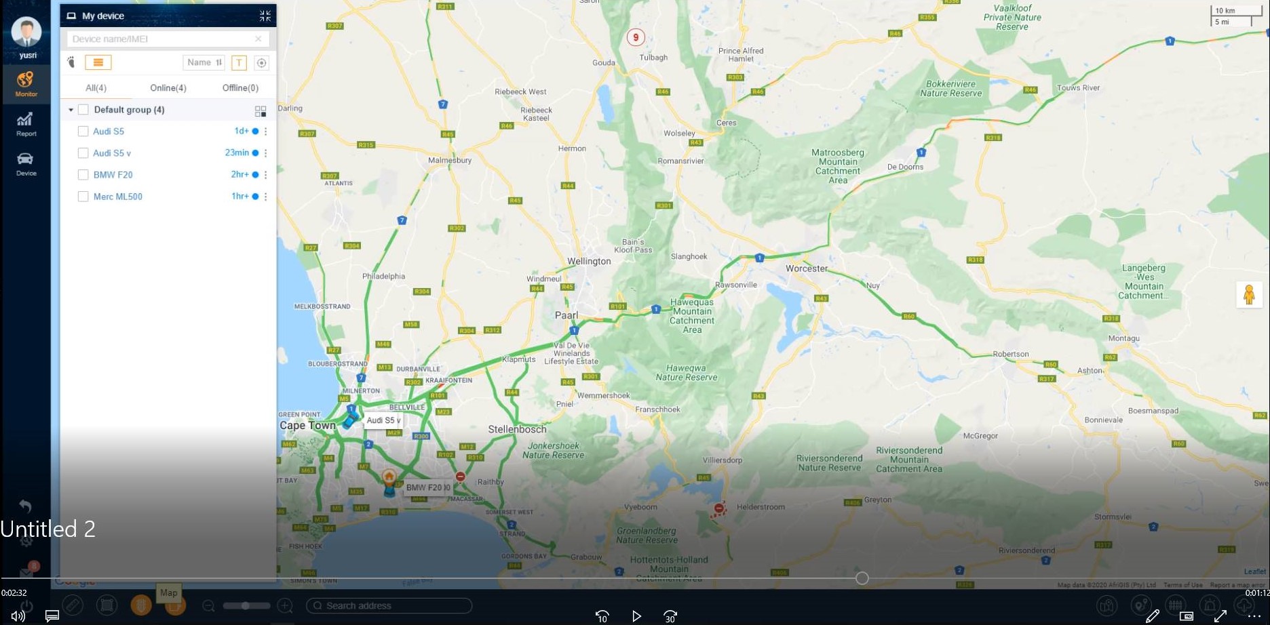Open the Audi S5 v device link
The image size is (1270, 625).
(112, 153)
